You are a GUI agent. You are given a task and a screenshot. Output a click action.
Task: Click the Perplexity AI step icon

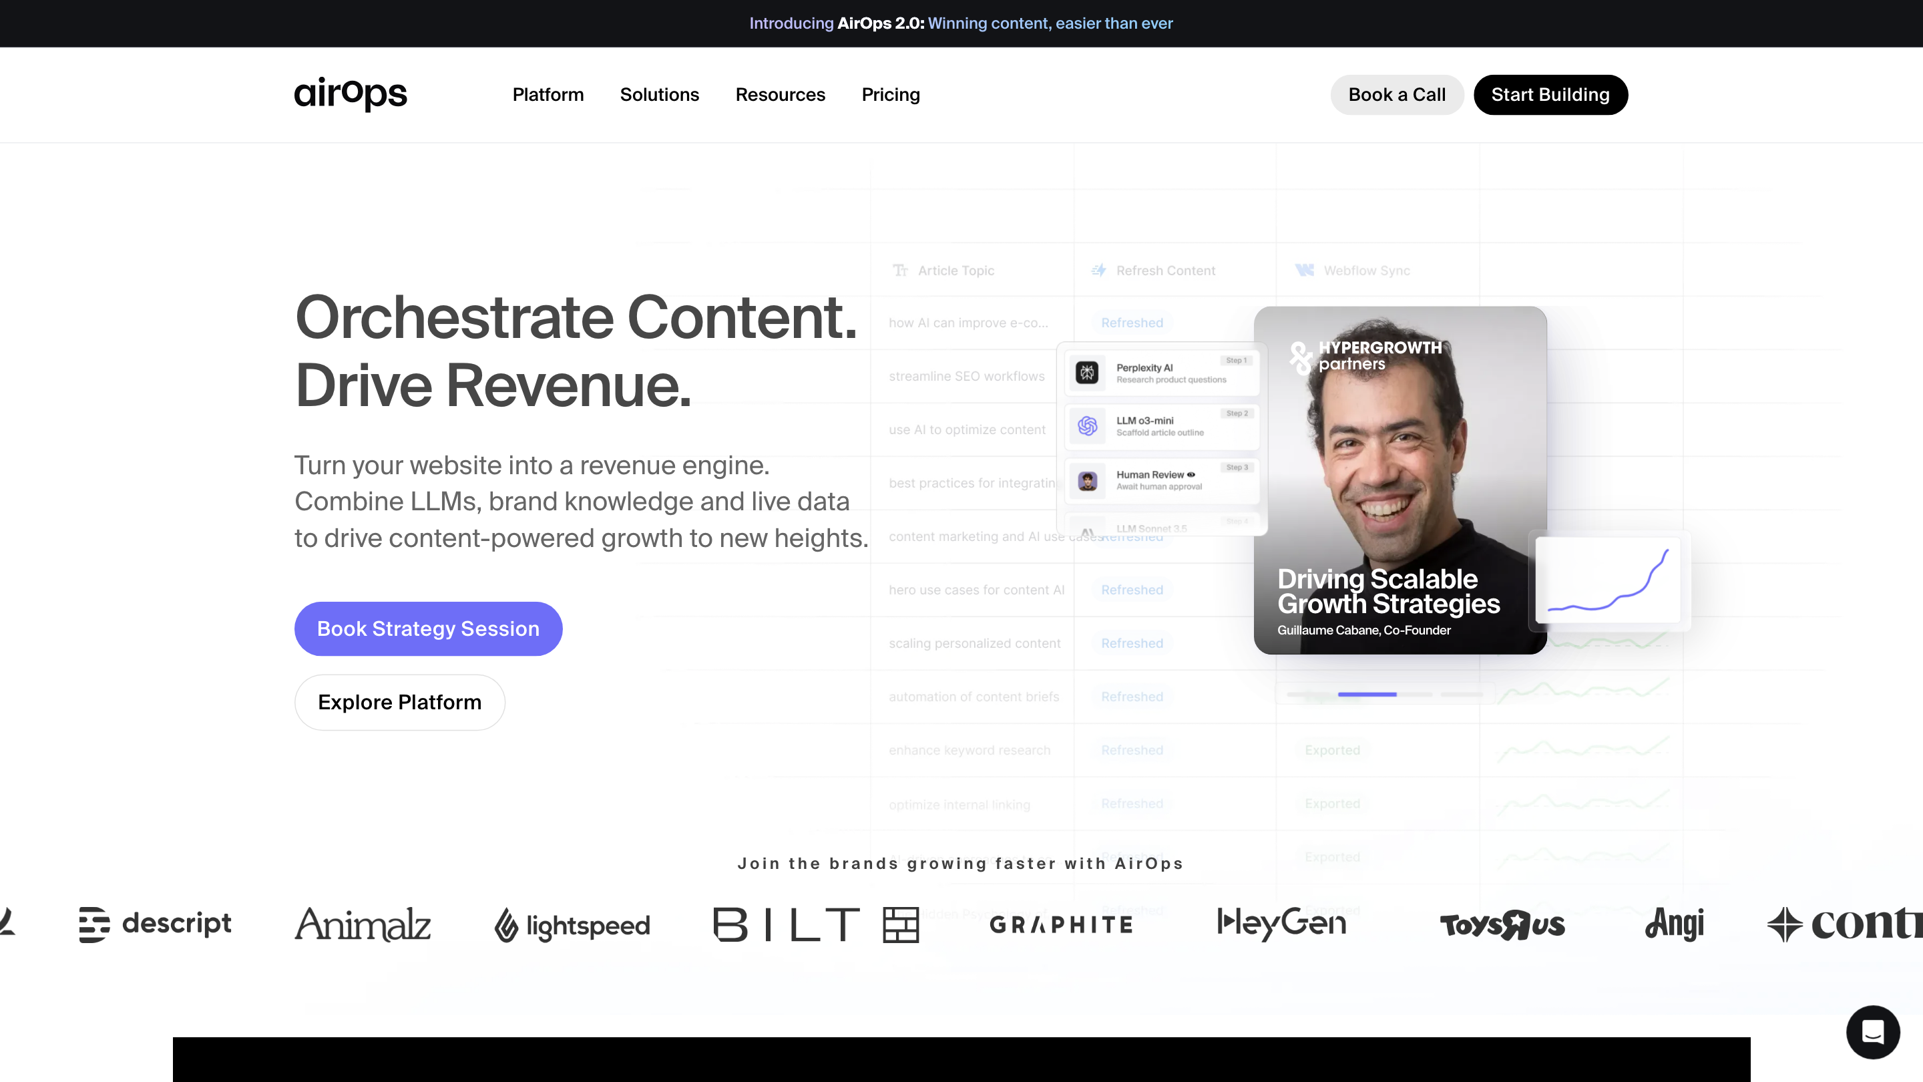click(1087, 372)
